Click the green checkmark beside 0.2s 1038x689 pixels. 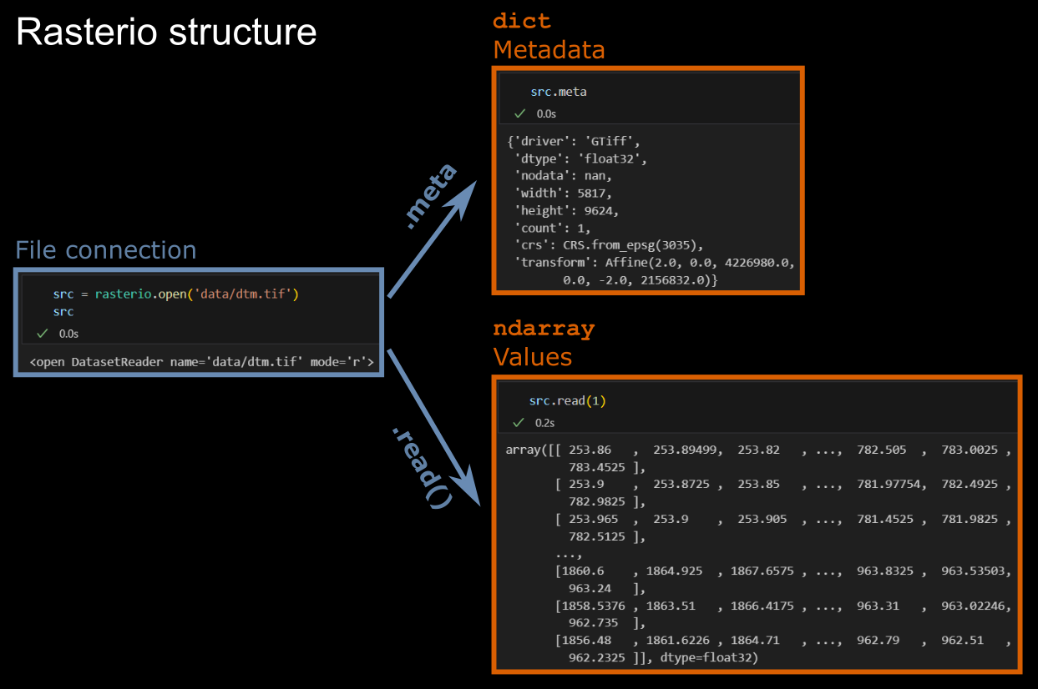click(x=519, y=423)
